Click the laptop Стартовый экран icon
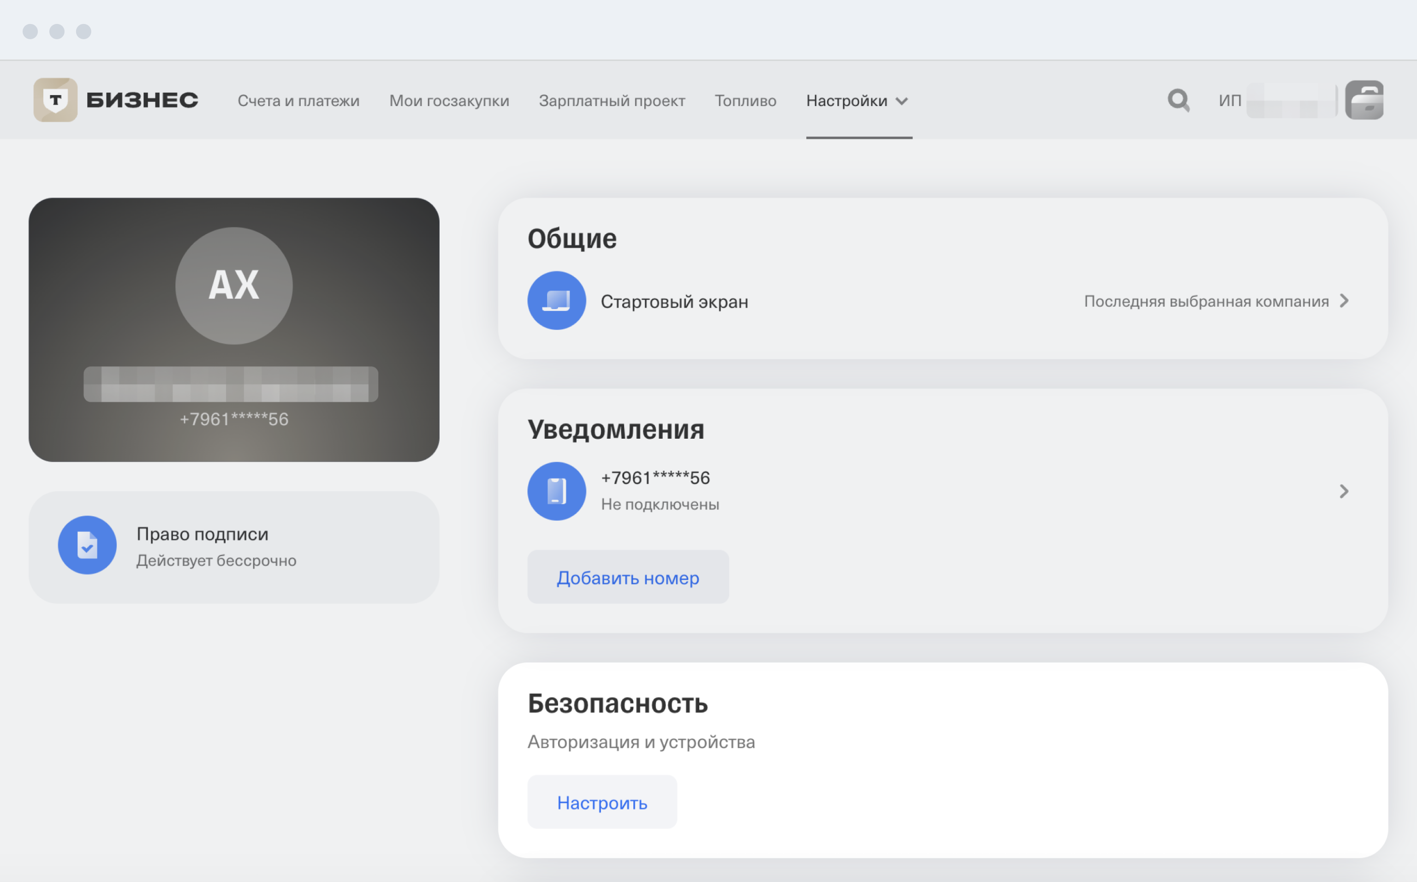Screen dimensions: 1417x882 [x=556, y=300]
